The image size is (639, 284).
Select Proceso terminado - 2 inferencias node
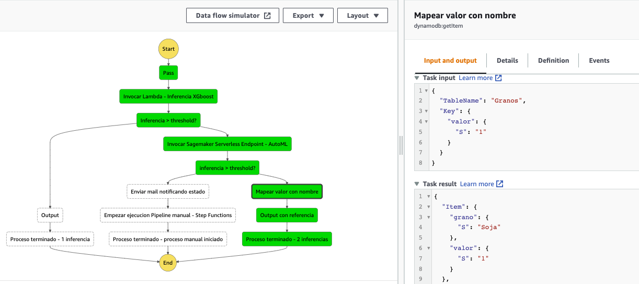pos(287,240)
